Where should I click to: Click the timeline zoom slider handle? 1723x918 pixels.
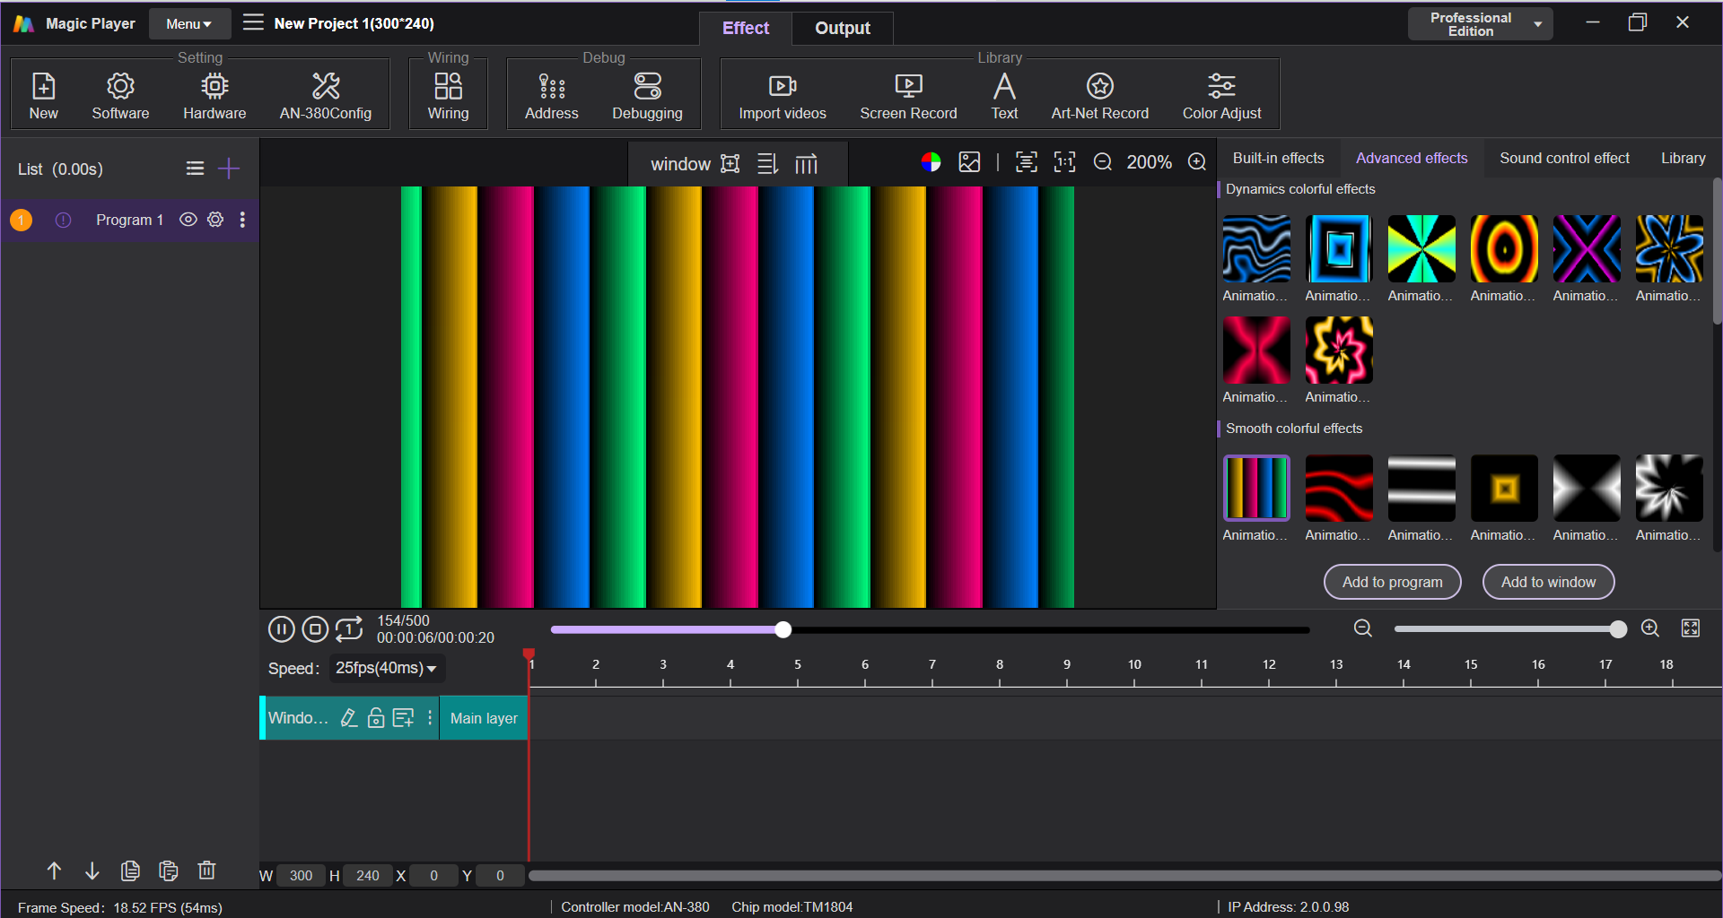(x=1618, y=629)
